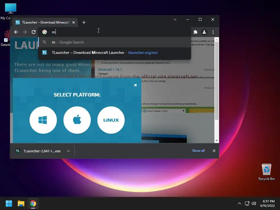Click the vertical scrollbar thumb

coord(217,81)
